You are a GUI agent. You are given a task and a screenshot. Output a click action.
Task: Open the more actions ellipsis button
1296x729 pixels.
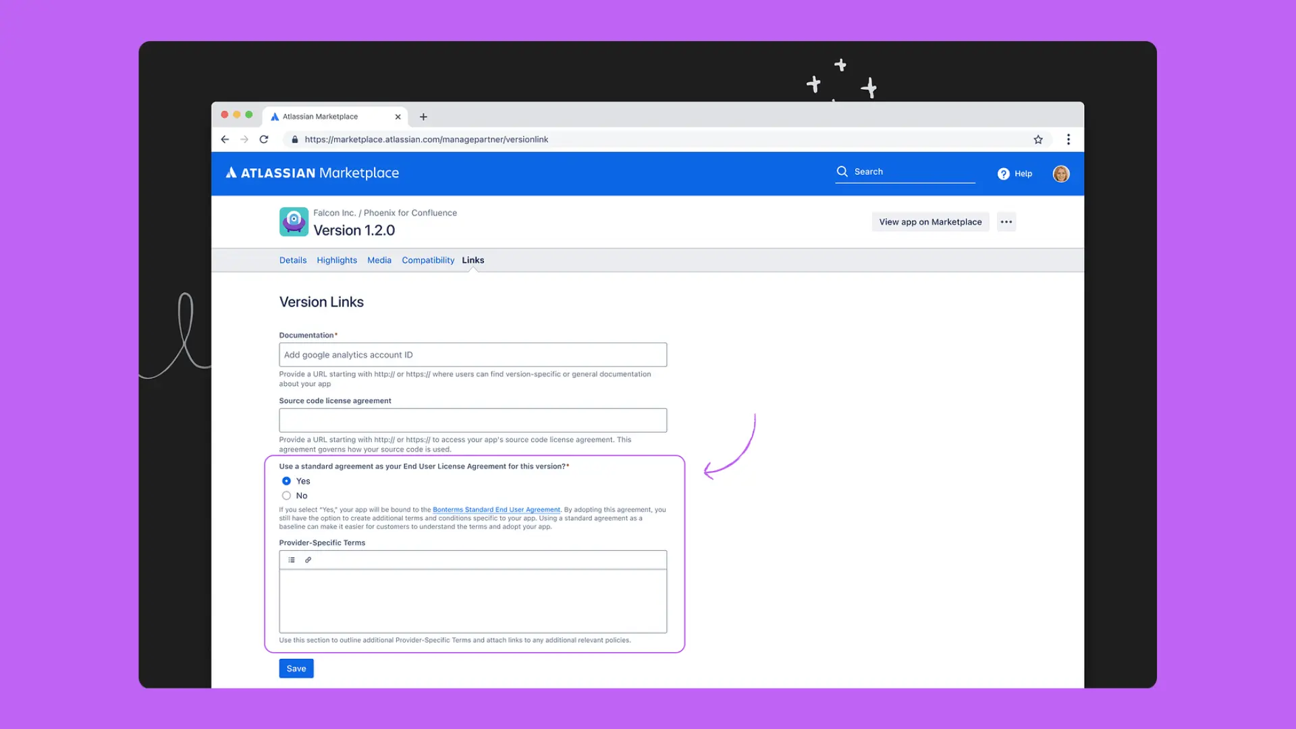click(x=1006, y=222)
